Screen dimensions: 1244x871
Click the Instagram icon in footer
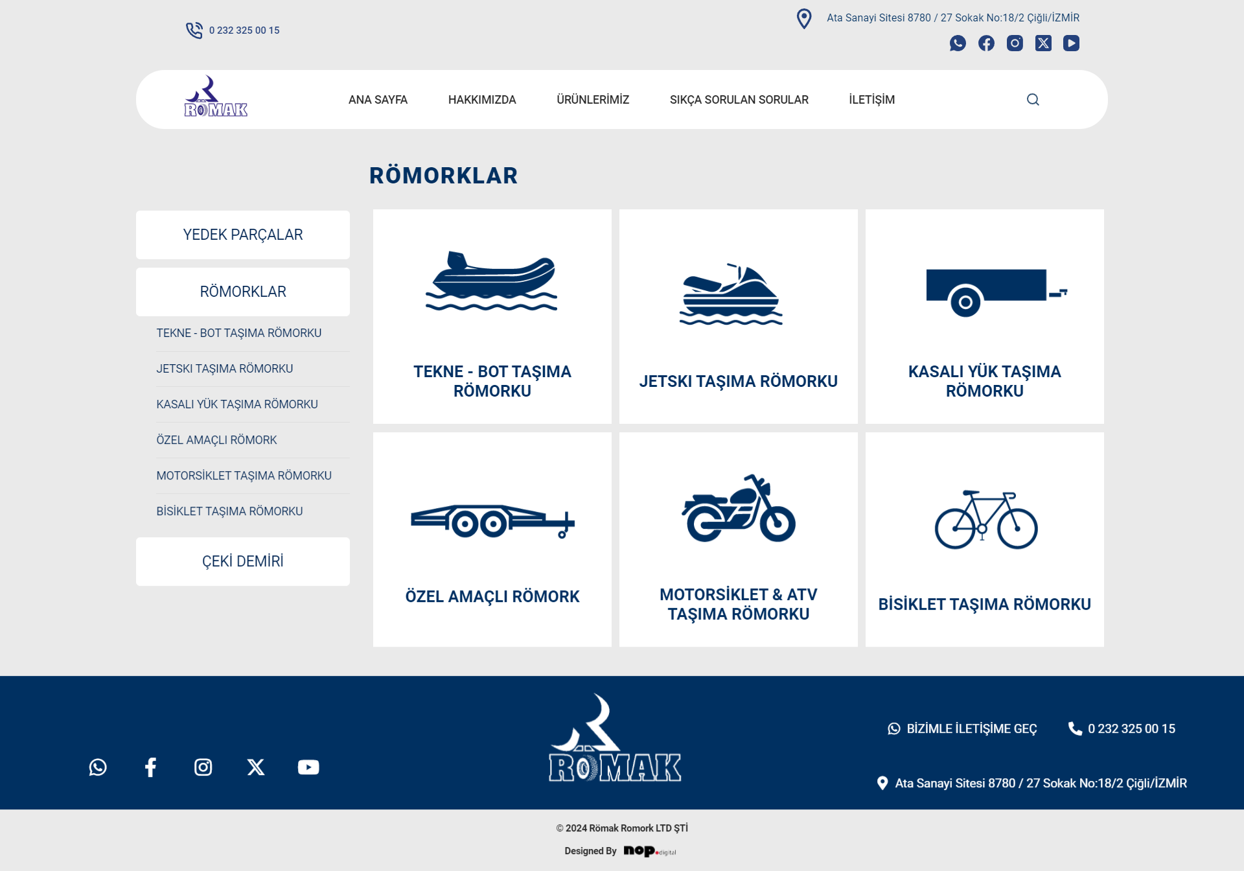(x=203, y=767)
